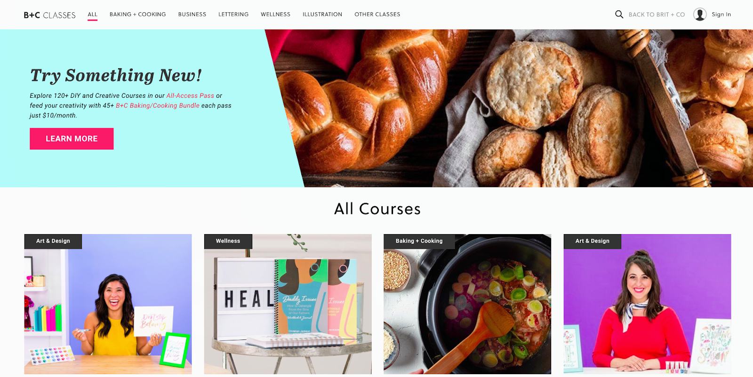Open the course with woman in red sweater
This screenshot has height=377, width=753.
coord(647,304)
